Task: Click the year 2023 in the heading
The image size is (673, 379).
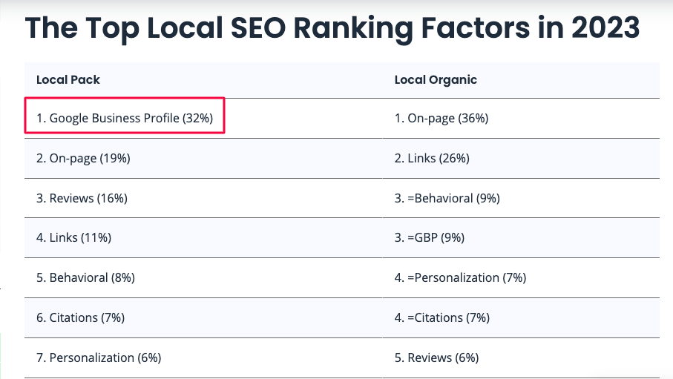Action: tap(605, 27)
